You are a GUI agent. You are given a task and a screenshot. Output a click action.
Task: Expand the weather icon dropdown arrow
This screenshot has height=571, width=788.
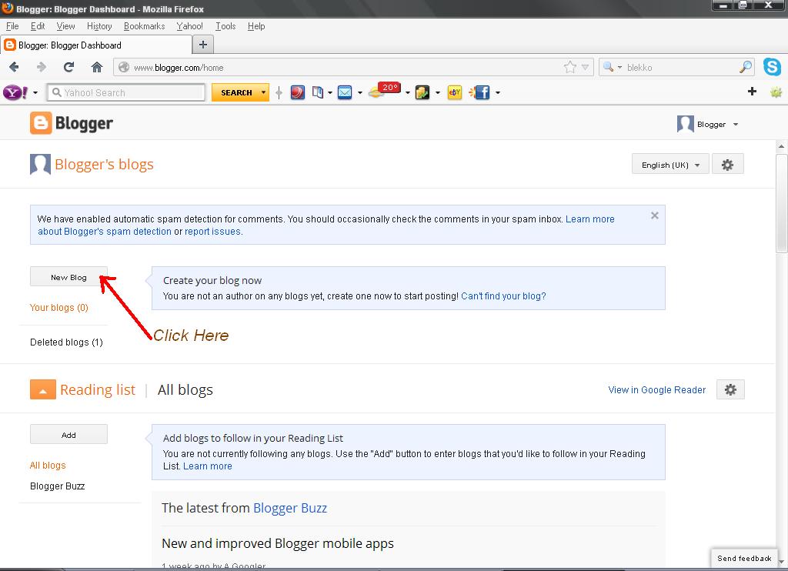(x=407, y=93)
